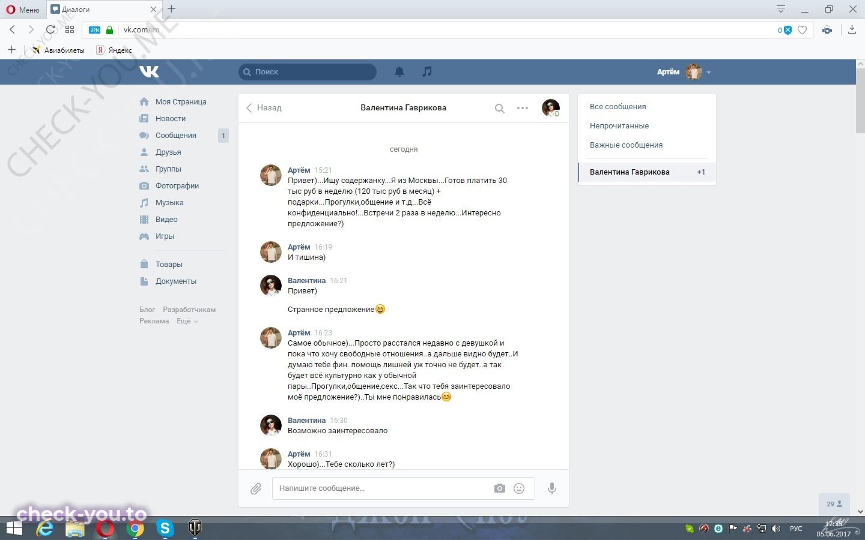Click the ad blocker badge in address bar
The height and width of the screenshot is (540, 865).
pos(785,30)
